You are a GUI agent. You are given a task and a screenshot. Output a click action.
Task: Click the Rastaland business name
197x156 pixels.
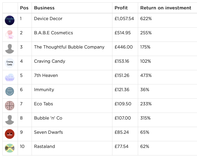[44, 146]
